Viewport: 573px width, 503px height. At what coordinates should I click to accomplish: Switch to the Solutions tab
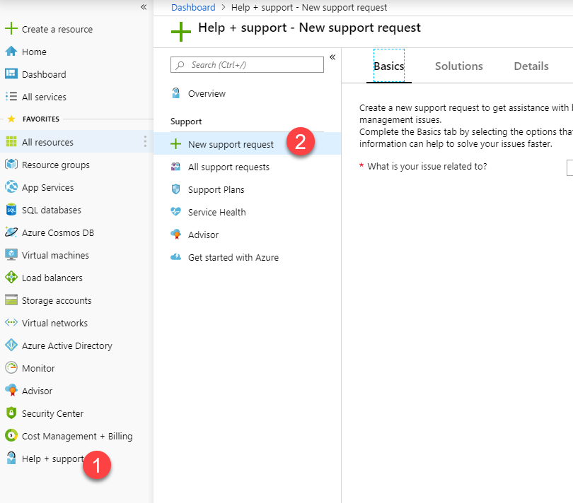[x=458, y=66]
